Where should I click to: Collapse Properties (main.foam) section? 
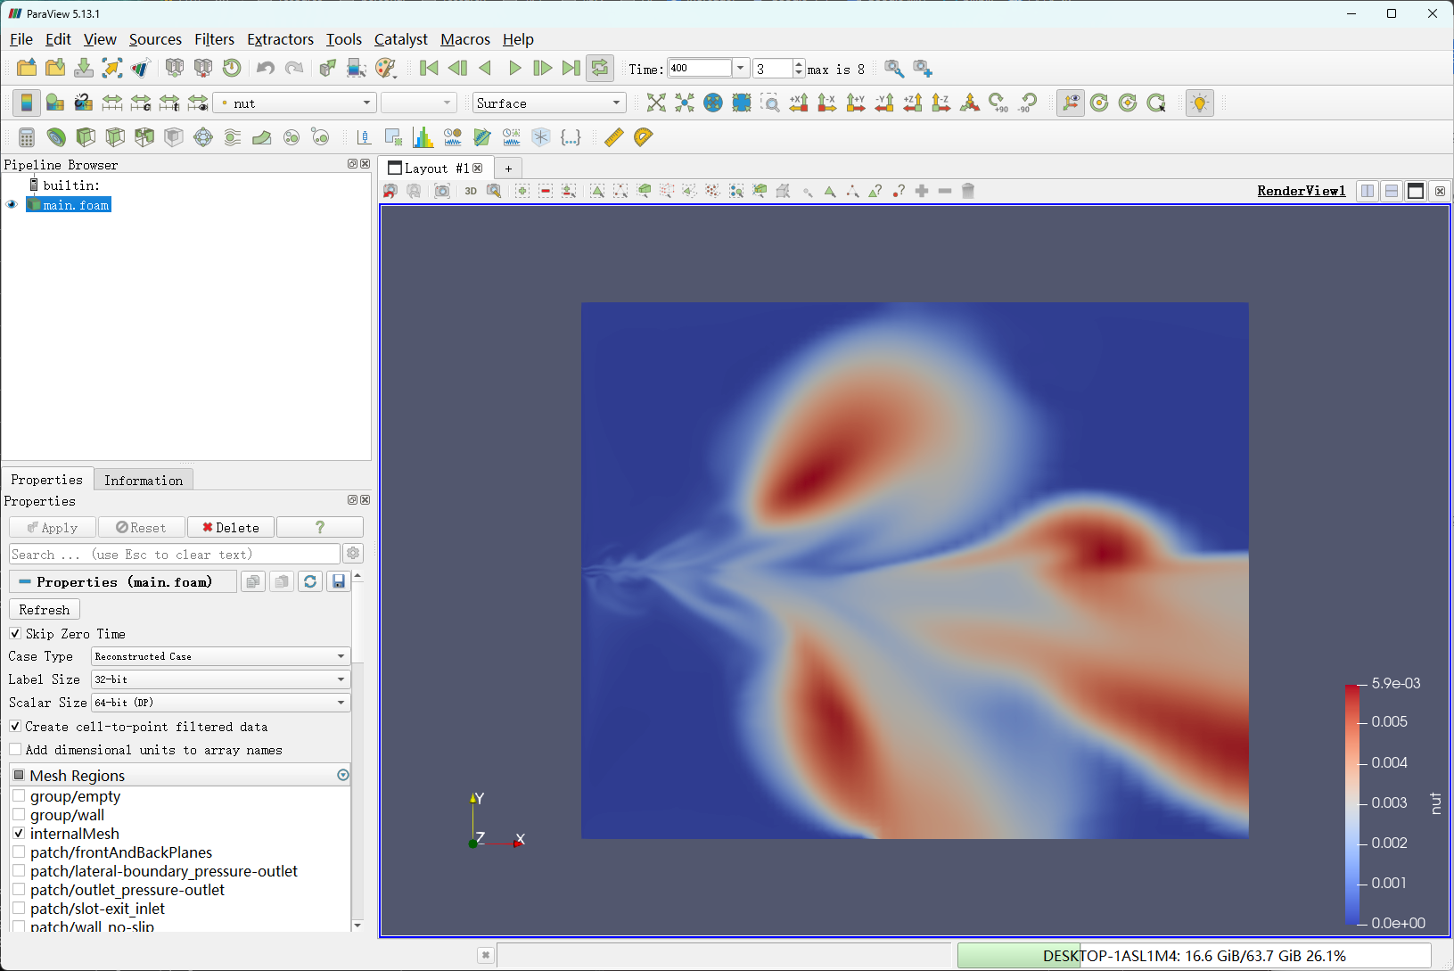[x=123, y=582]
